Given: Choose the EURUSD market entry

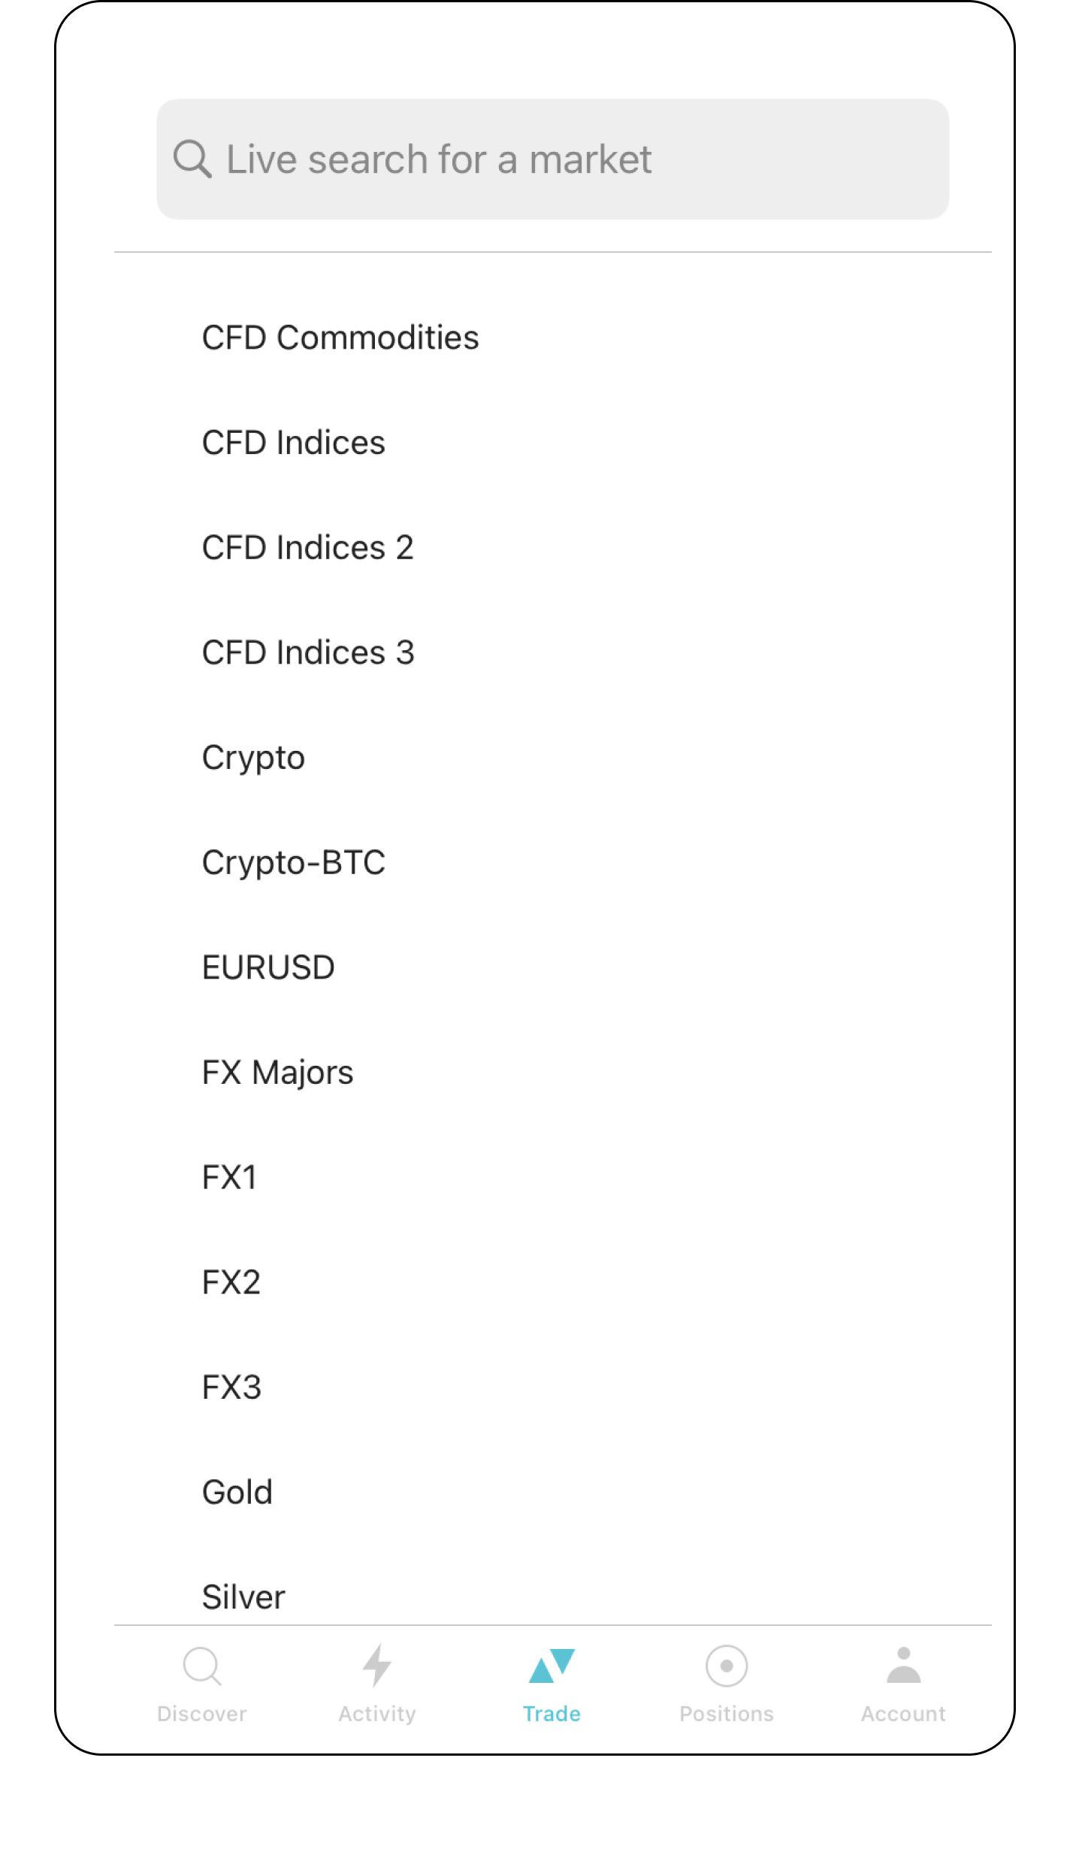Looking at the screenshot, I should (x=268, y=967).
